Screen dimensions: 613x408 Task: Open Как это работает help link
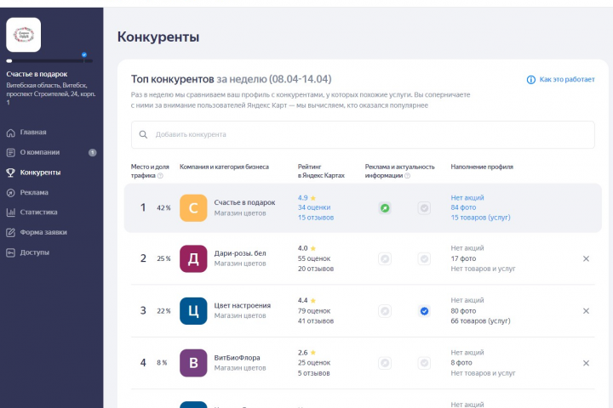click(567, 79)
